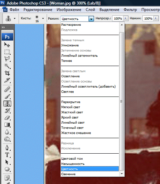160x184 pixels.
Task: Select the Move tool
Action: (x=7, y=45)
